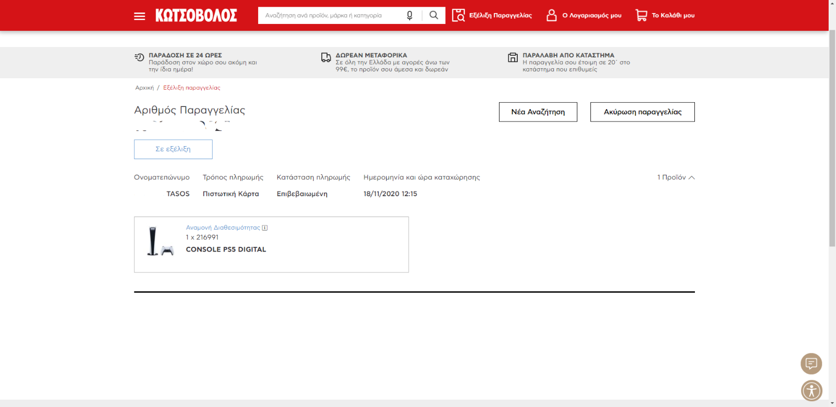Click the ΔΩΡΕΑΝ ΜΕΤΑΦΟΡΙΚΑ heading
836x407 pixels.
(x=371, y=55)
